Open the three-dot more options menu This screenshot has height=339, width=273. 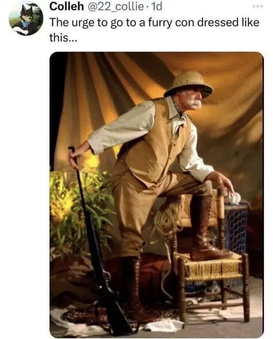click(x=258, y=6)
